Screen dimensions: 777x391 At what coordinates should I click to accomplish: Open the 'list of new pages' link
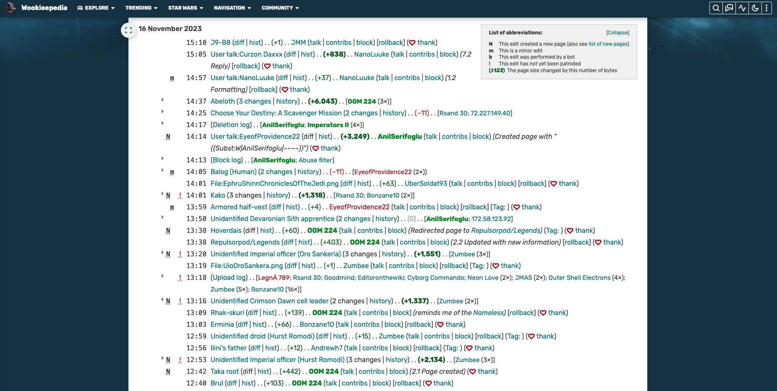point(608,44)
